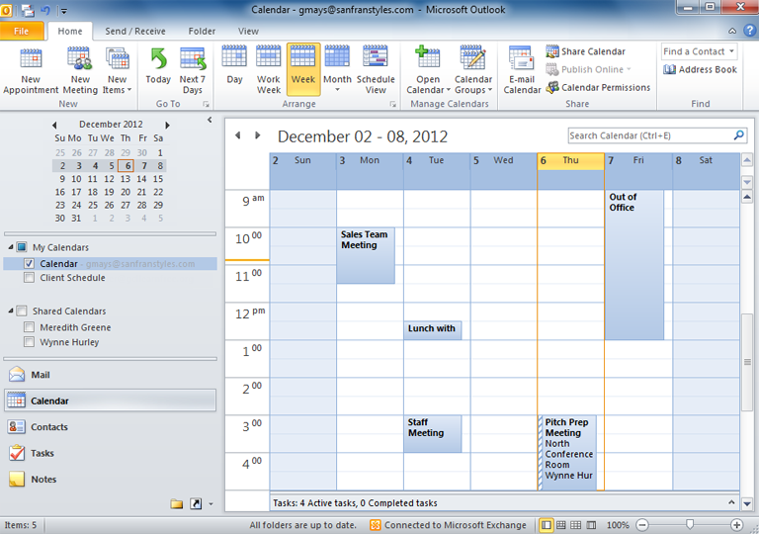Tick the Wynne Hurley calendar checkbox

click(x=30, y=342)
